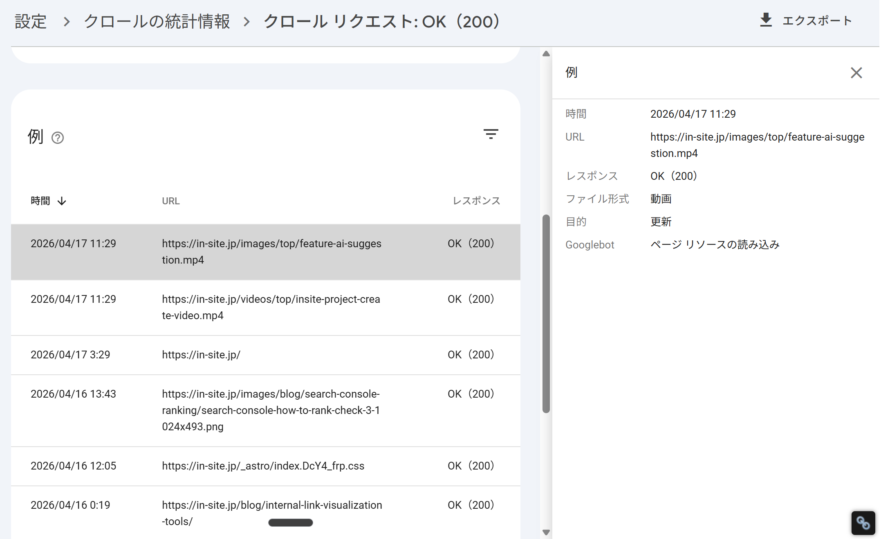Click the chain link icon at bottom right

point(863,523)
